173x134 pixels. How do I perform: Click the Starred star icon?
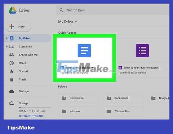coord(12,71)
